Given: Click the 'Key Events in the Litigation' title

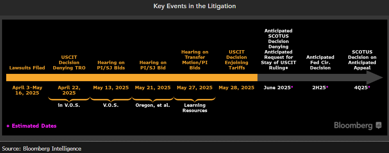Looking at the screenshot, I should click(194, 6).
